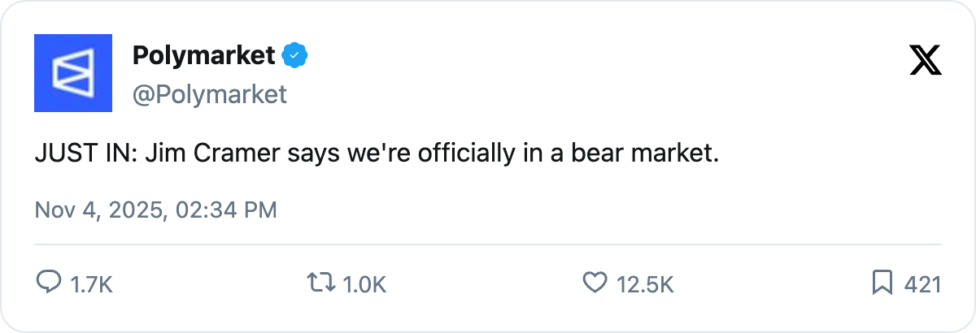This screenshot has height=333, width=976.
Task: Like the post with the heart icon
Action: point(595,283)
